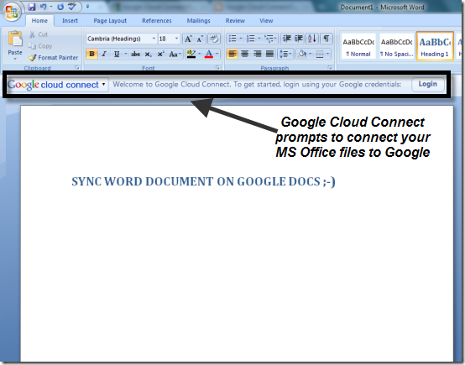Apply the Heading 1 style
Screen dimensions: 465x365
(x=435, y=46)
